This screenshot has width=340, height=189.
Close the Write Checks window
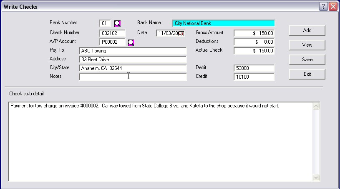pos(333,7)
